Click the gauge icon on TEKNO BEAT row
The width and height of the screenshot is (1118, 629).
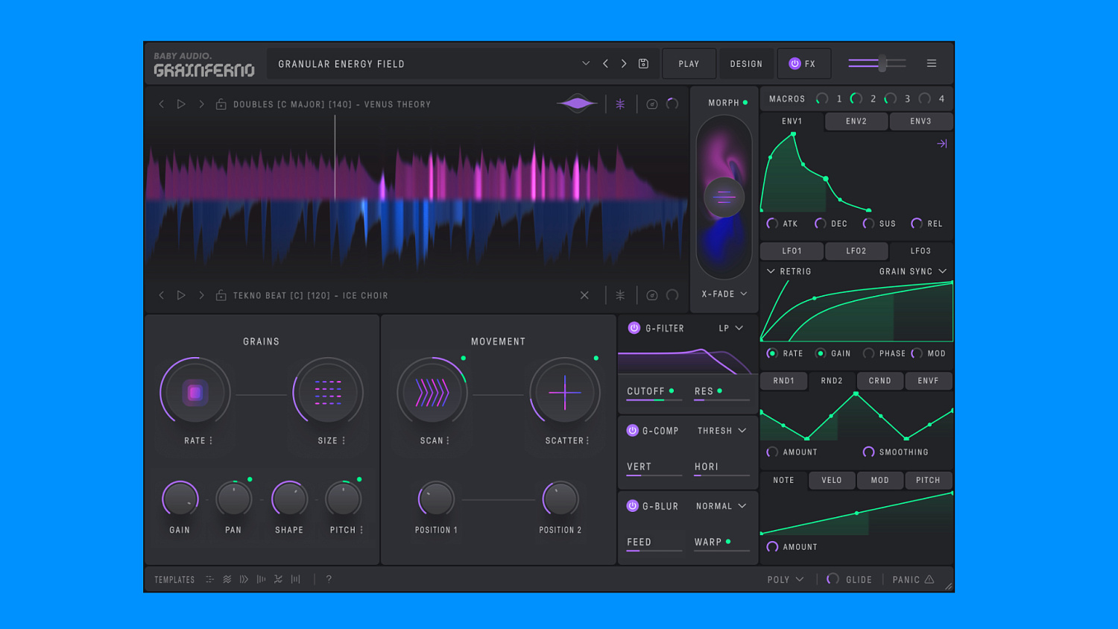(x=652, y=295)
